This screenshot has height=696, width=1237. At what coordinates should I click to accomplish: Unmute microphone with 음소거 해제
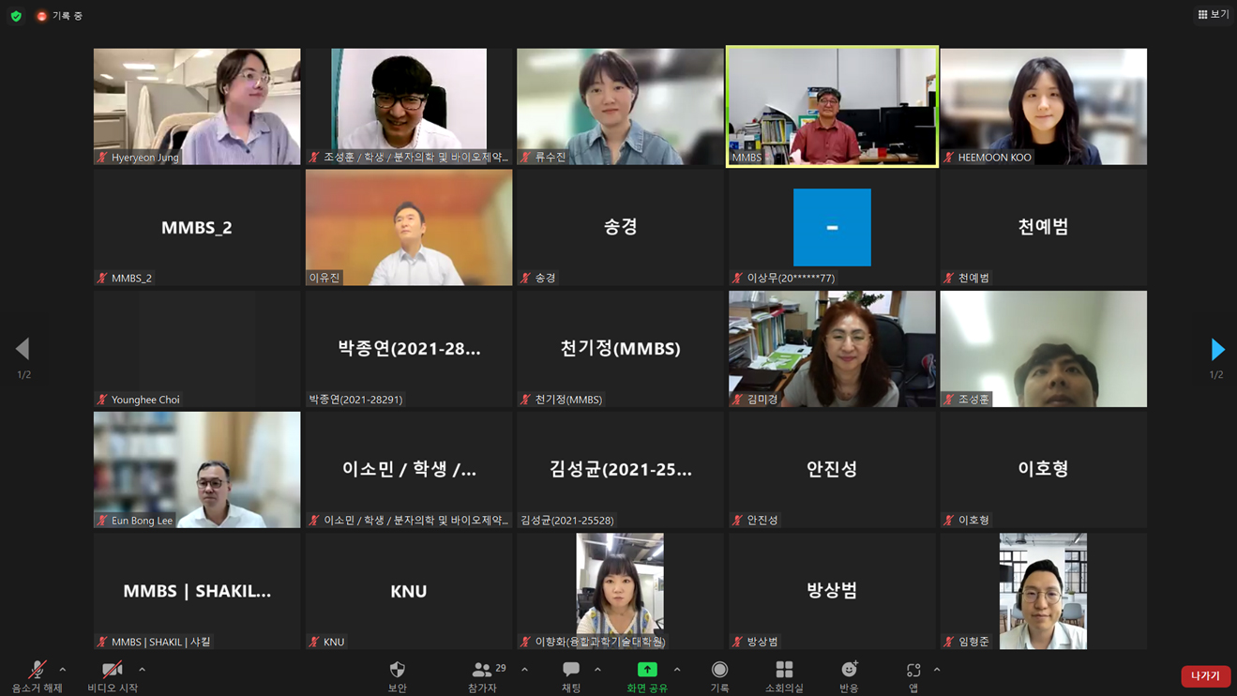(x=37, y=676)
